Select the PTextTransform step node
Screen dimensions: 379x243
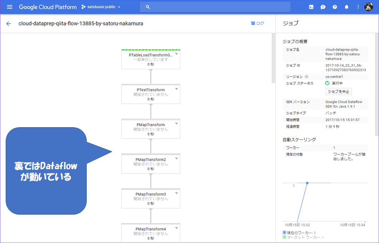[x=151, y=94]
